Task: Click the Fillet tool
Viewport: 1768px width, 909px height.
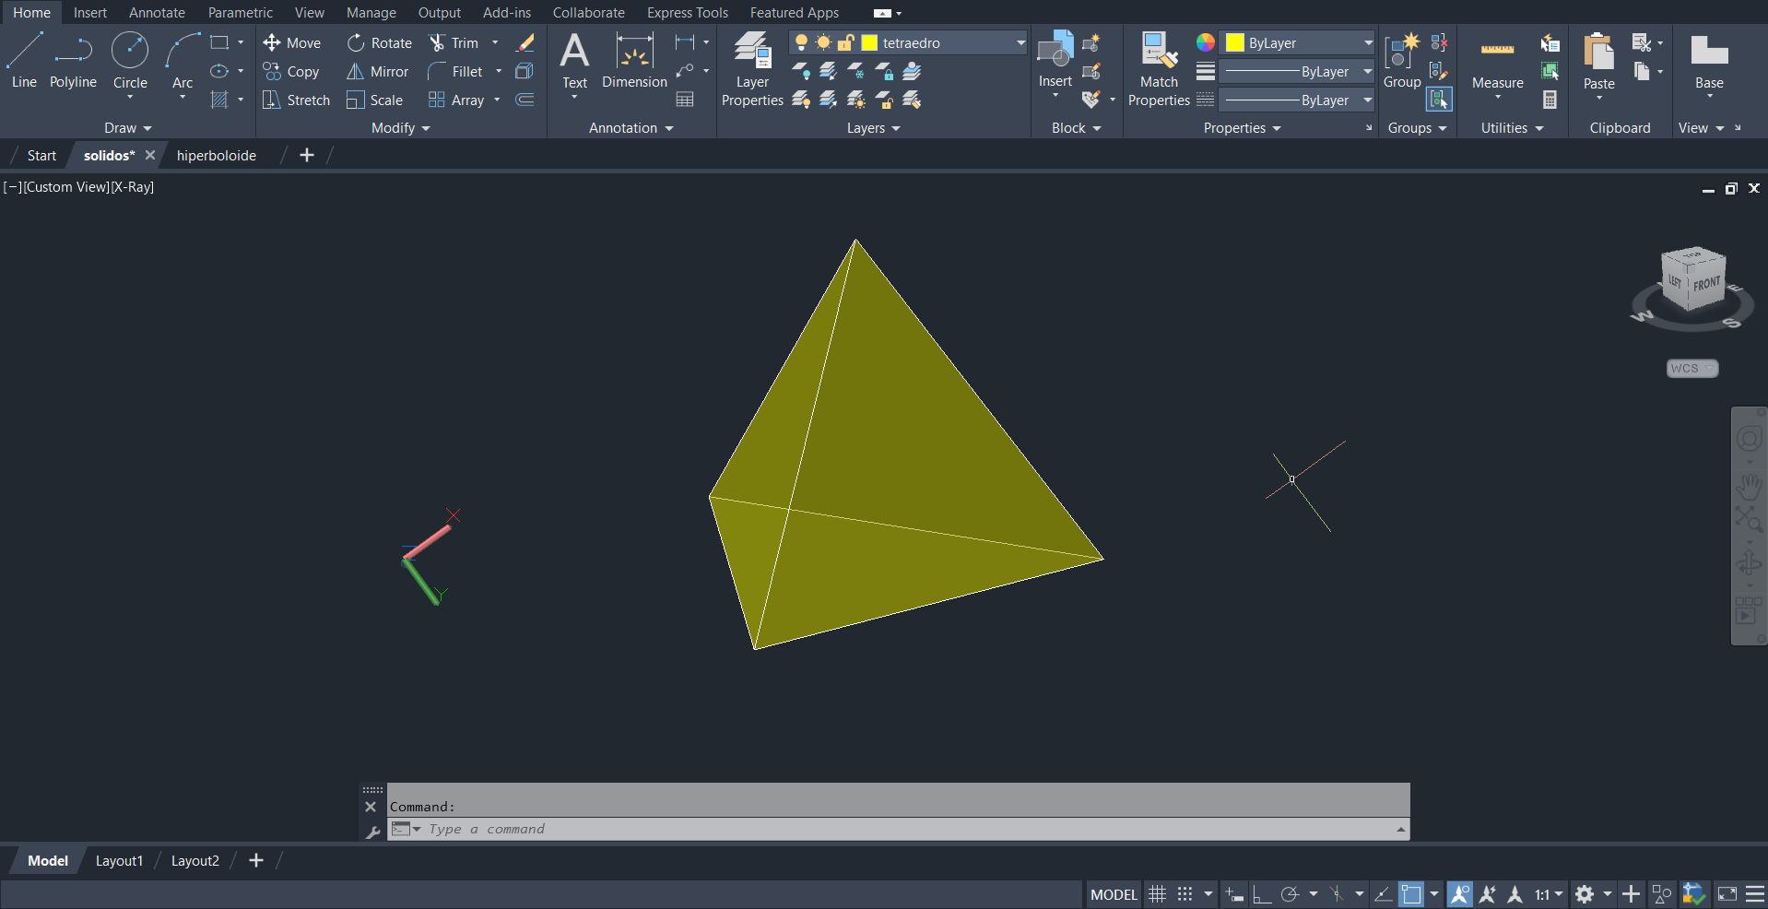Action: 455,71
